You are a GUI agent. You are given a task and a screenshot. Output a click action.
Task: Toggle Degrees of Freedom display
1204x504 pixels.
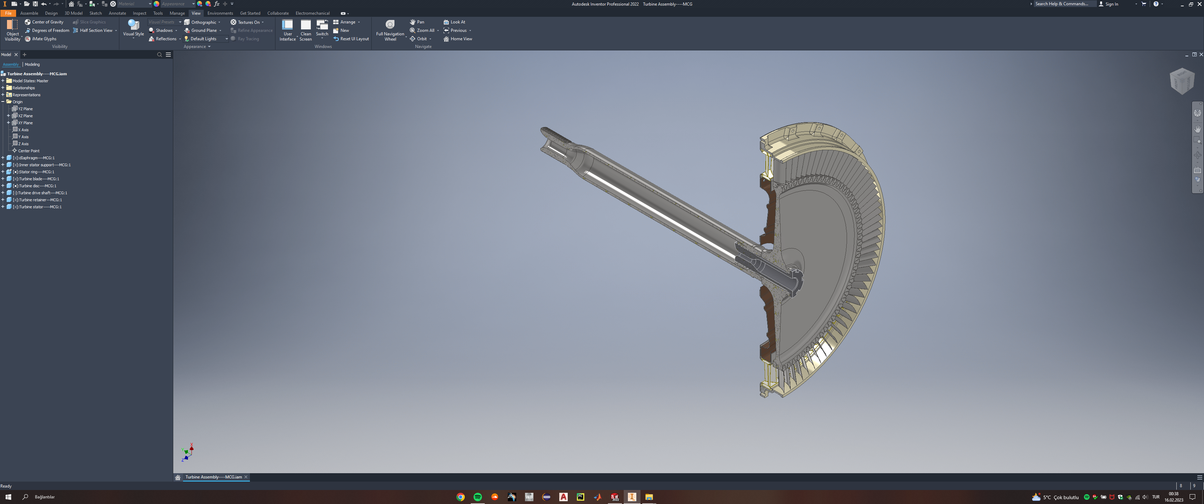click(x=47, y=30)
